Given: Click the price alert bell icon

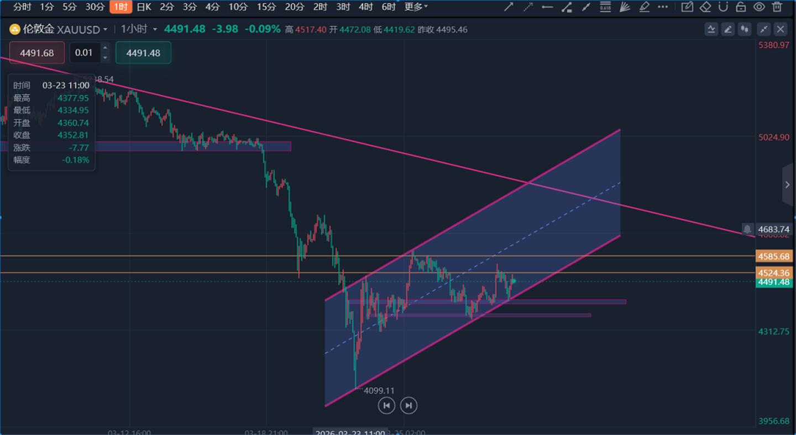Looking at the screenshot, I should [747, 229].
